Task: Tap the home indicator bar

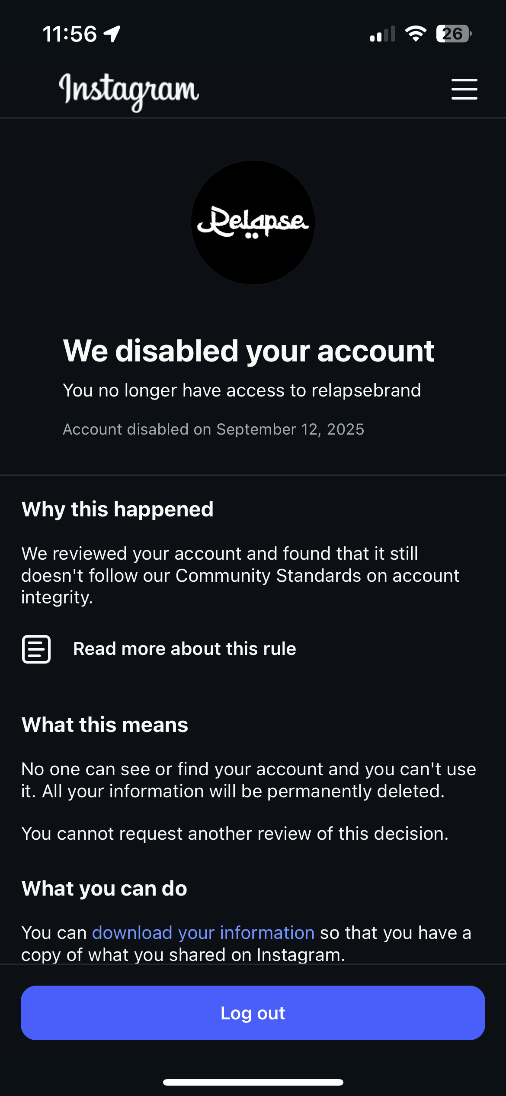Action: [x=253, y=1082]
